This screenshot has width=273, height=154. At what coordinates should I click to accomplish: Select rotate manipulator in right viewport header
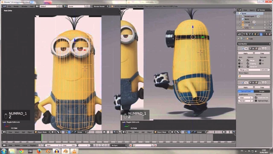click(192, 132)
